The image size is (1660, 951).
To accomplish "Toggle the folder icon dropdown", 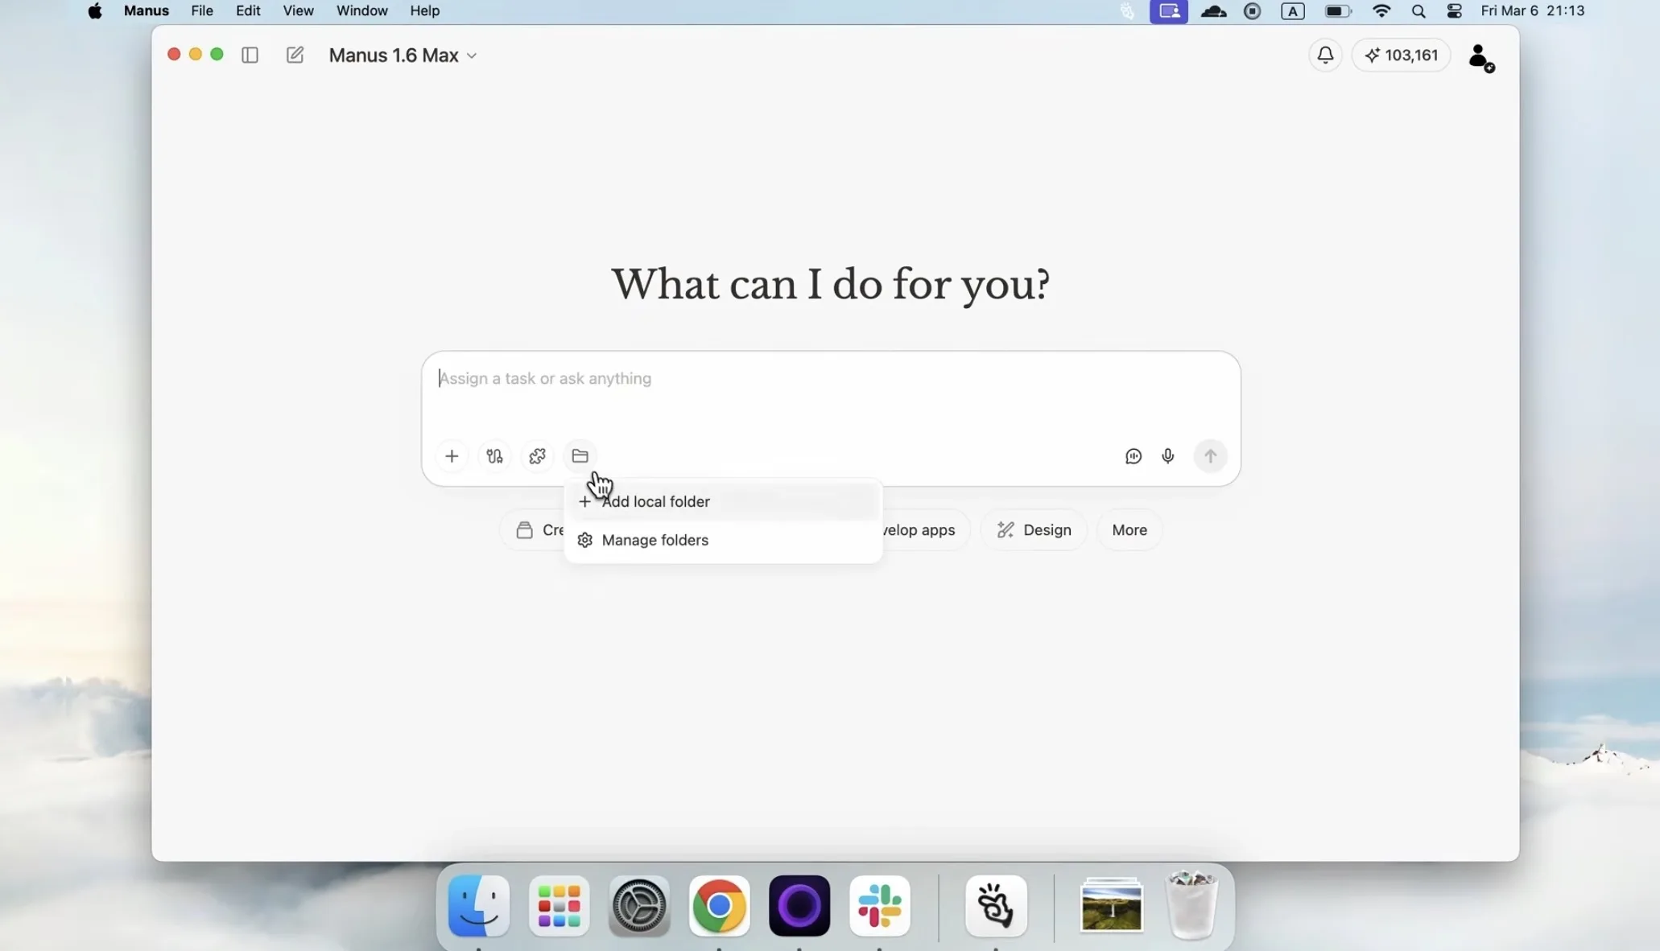I will click(580, 456).
